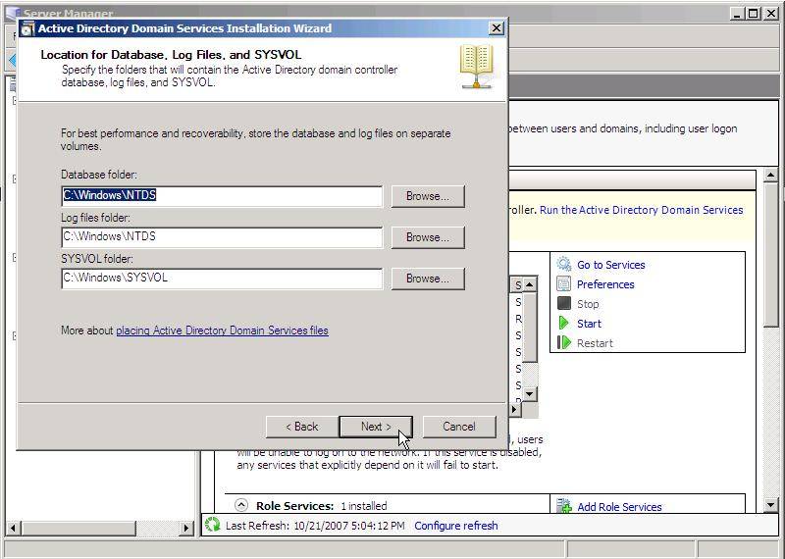The image size is (785, 559).
Task: Browse for the SYSVOL folder
Action: pyautogui.click(x=428, y=279)
